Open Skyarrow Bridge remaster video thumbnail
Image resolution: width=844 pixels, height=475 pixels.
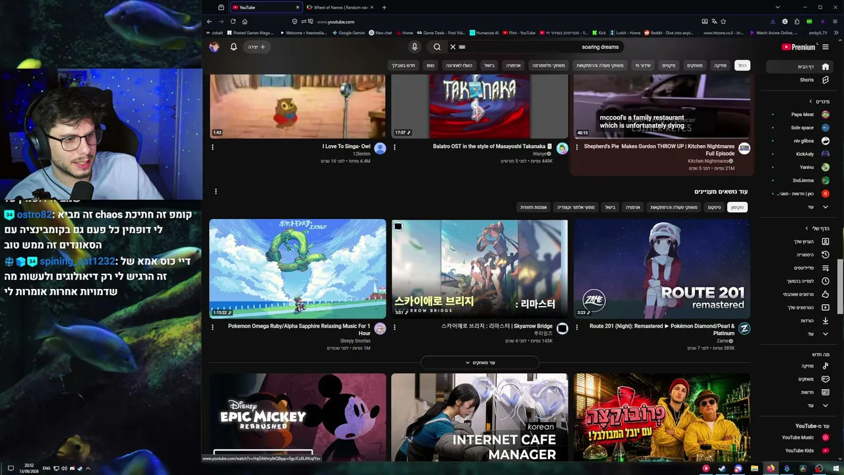click(479, 269)
